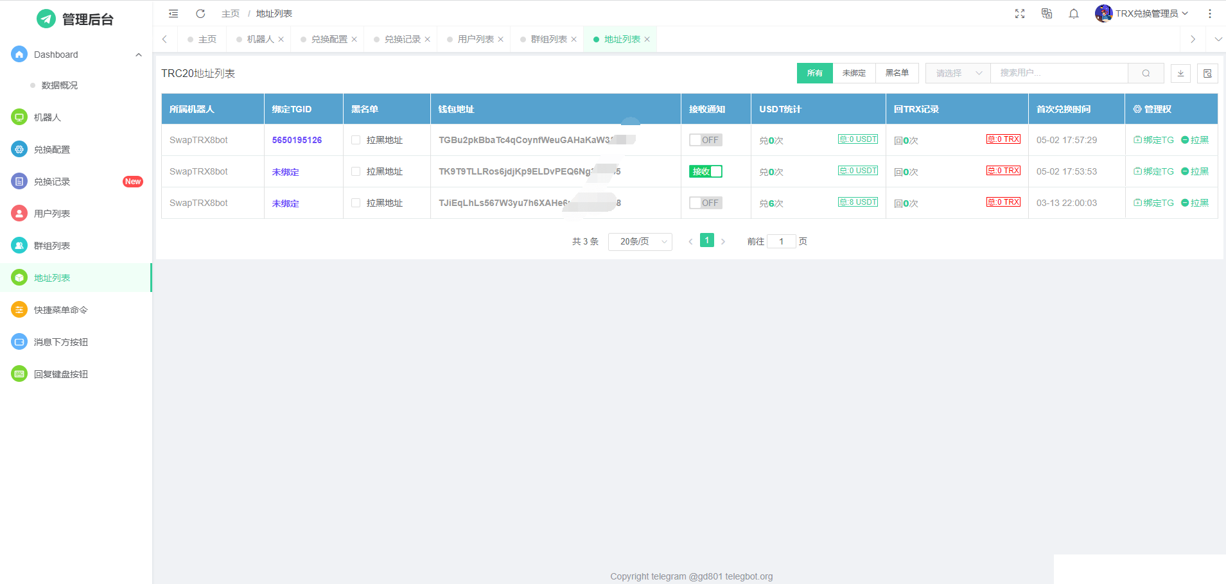
Task: Open the language translation icon
Action: pos(1047,13)
